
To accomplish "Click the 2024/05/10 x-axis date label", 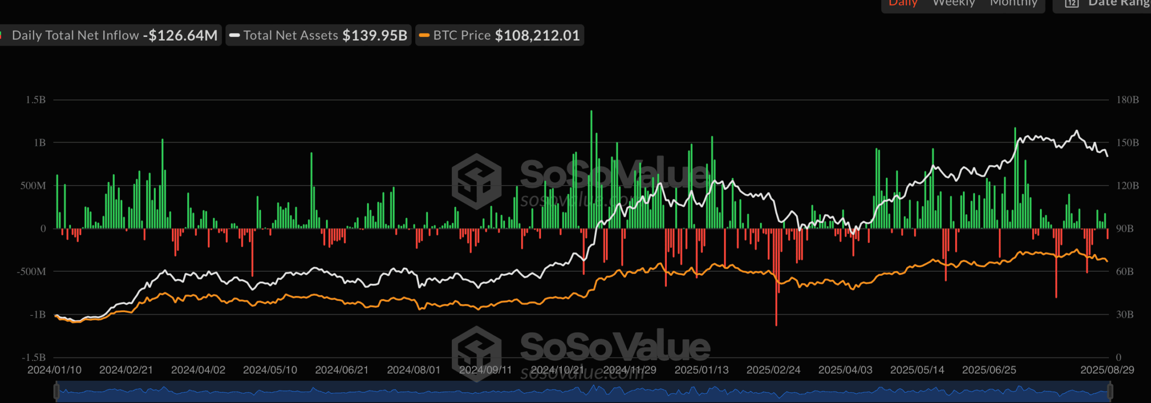I will point(270,370).
